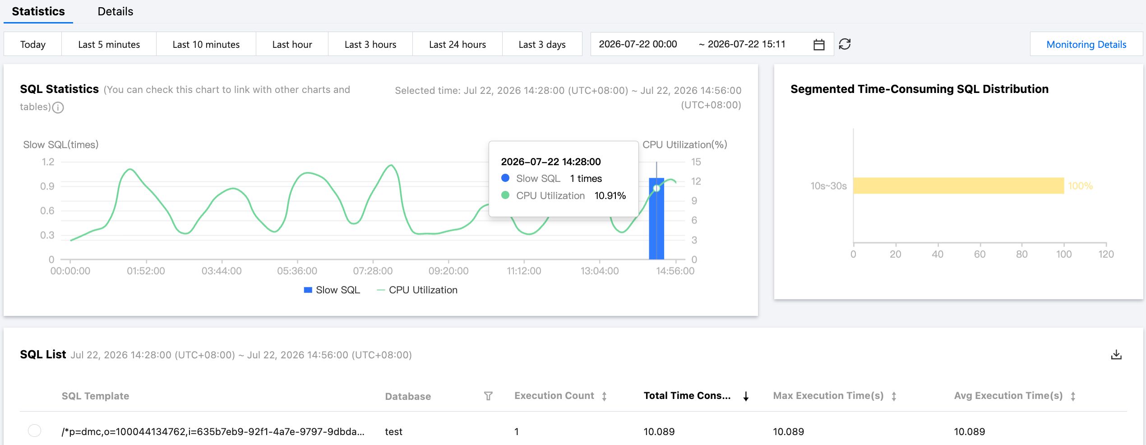Toggle Slow SQL legend series visibility

pyautogui.click(x=332, y=290)
